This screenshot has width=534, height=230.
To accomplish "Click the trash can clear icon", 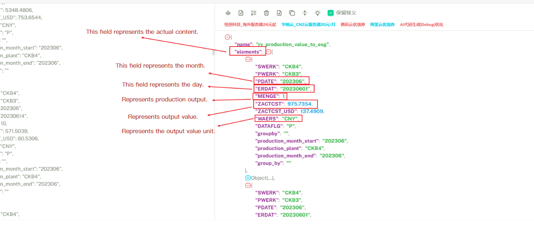I will pos(266,13).
